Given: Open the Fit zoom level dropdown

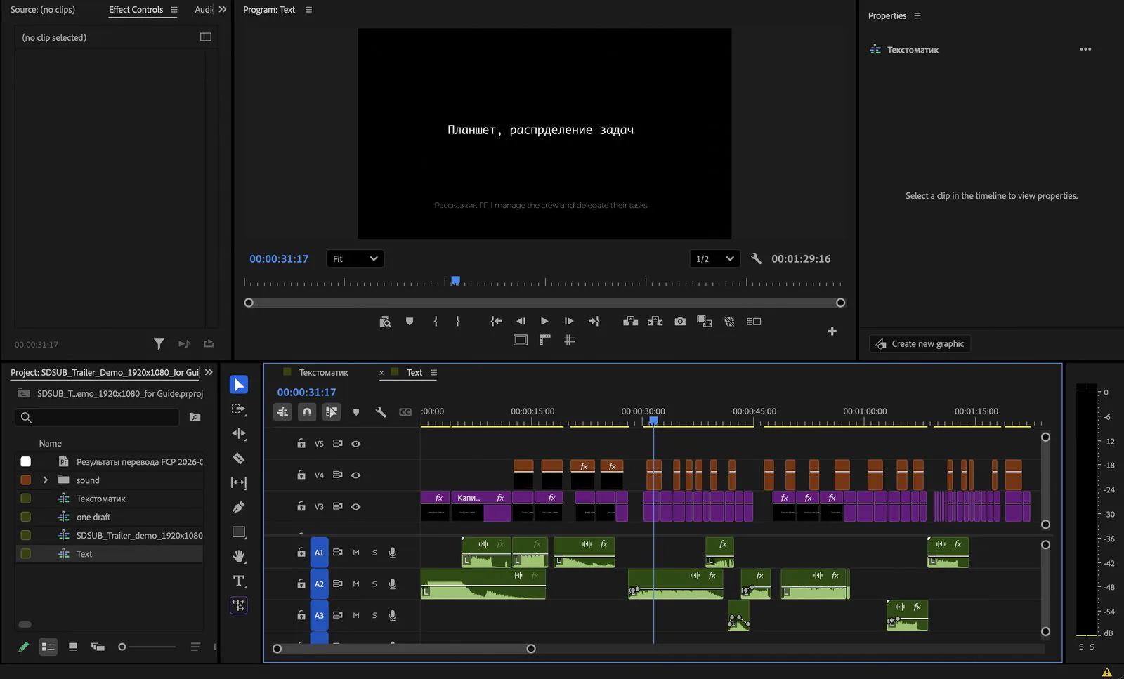Looking at the screenshot, I should (355, 258).
